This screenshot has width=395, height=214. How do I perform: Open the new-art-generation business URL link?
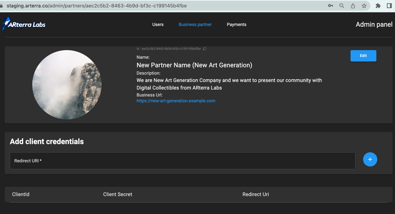click(176, 101)
